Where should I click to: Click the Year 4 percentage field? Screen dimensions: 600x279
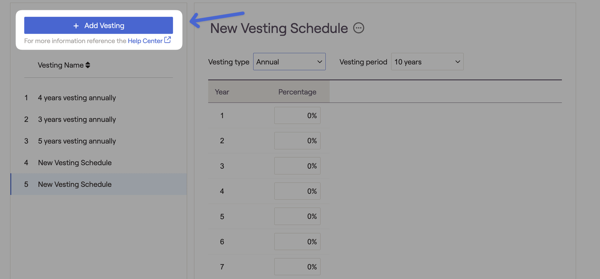(x=297, y=191)
